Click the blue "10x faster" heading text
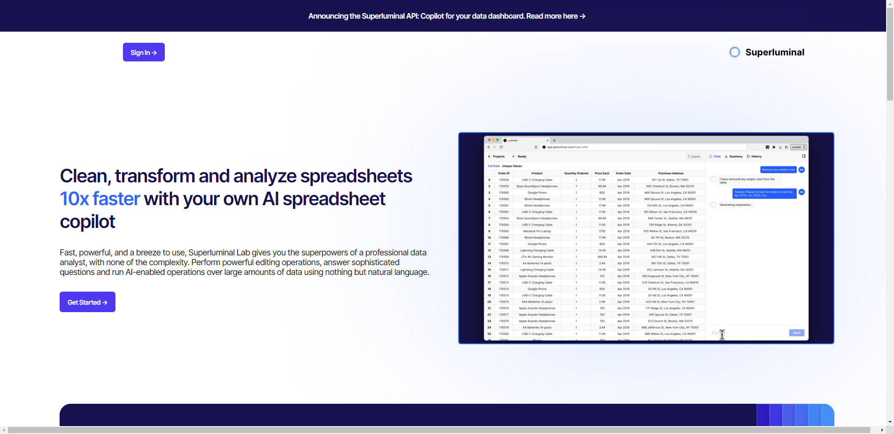The height and width of the screenshot is (434, 894). 100,199
